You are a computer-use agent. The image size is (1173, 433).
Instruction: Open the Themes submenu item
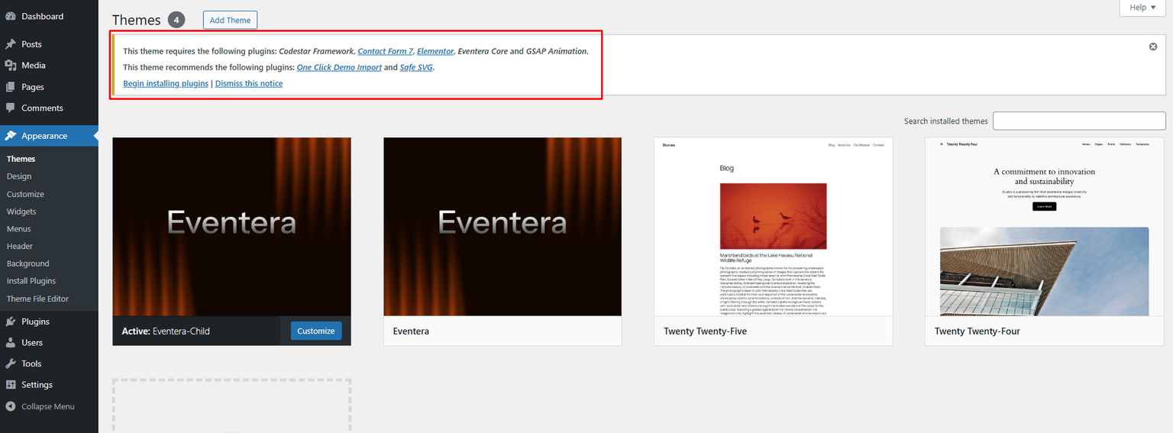(x=21, y=159)
